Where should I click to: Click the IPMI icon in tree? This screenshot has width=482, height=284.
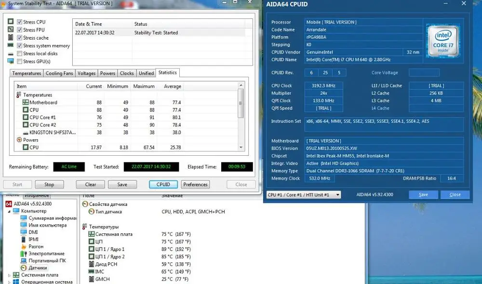pyautogui.click(x=24, y=240)
